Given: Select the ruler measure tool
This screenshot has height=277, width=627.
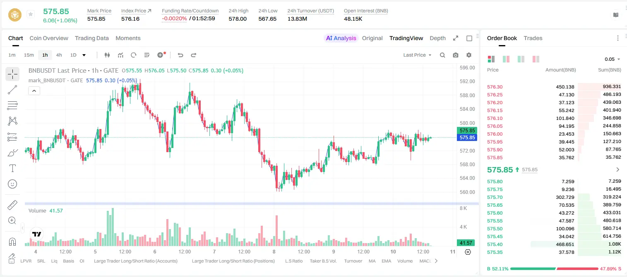Looking at the screenshot, I should coord(12,205).
